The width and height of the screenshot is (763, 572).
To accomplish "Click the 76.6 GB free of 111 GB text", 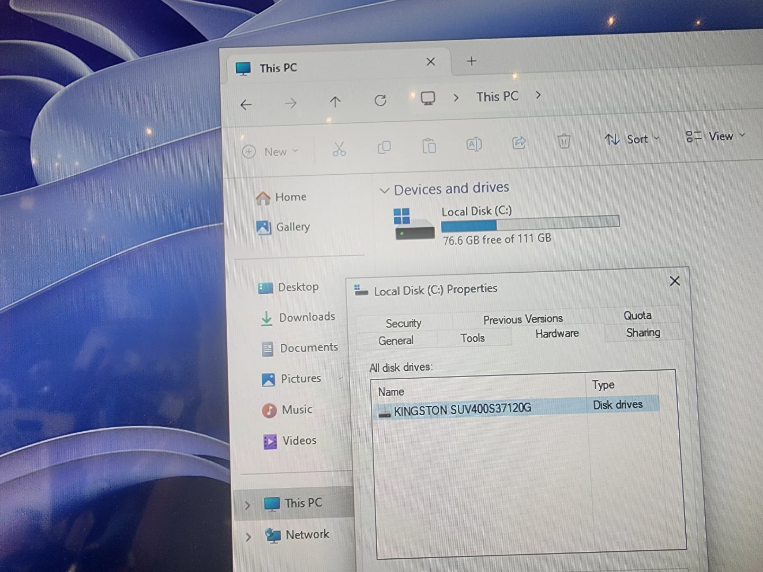I will pyautogui.click(x=497, y=239).
